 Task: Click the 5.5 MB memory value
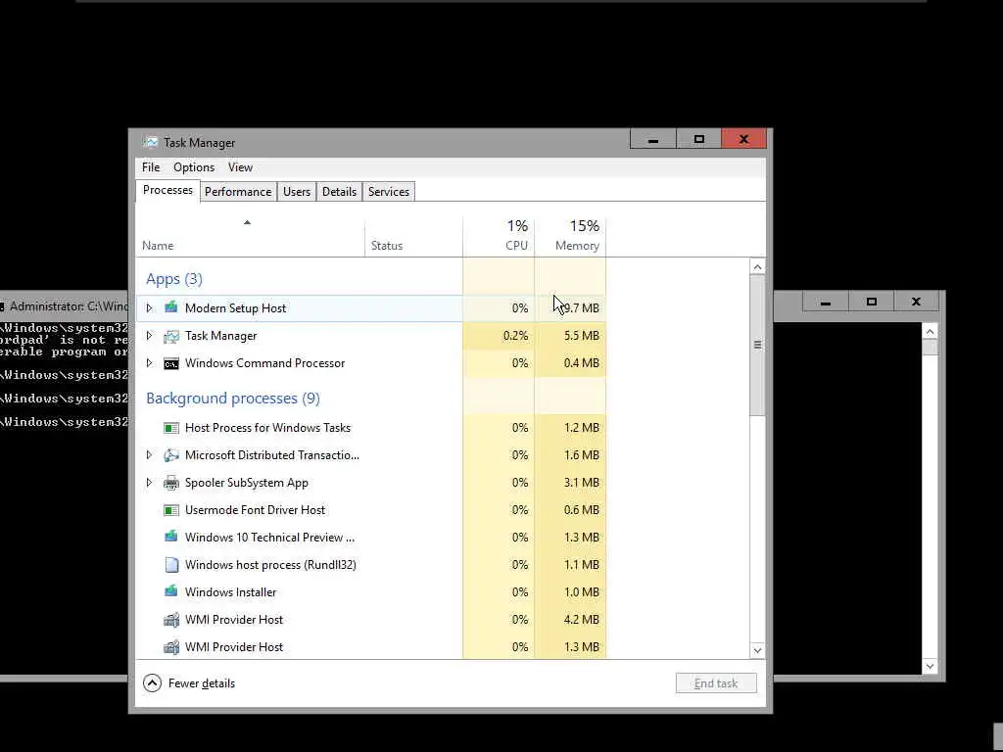point(582,336)
